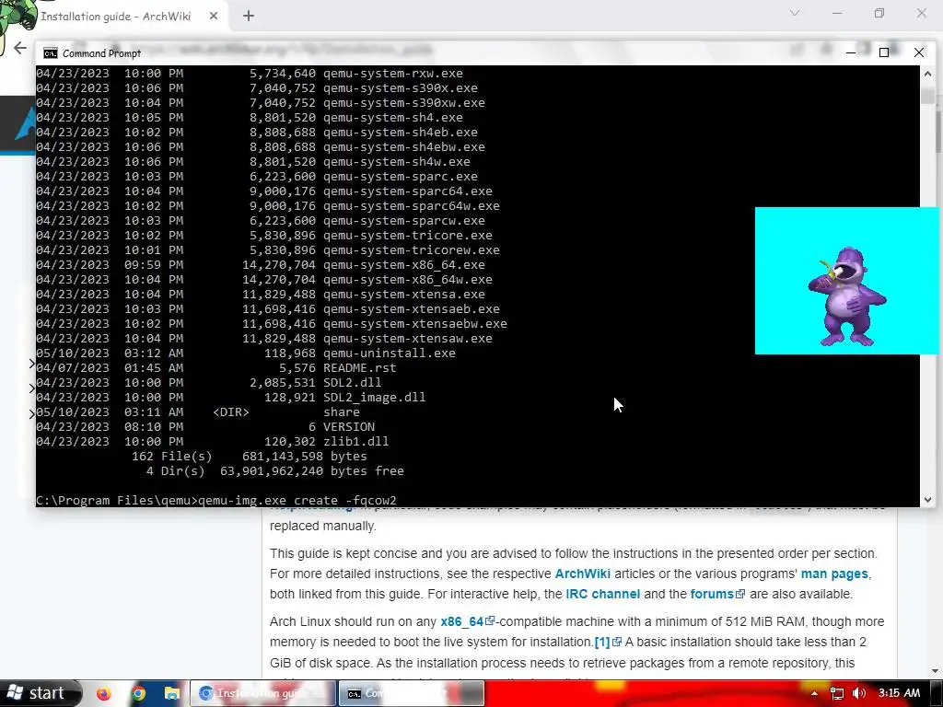This screenshot has width=943, height=707.
Task: Open the ArchWiki link in the guide
Action: [582, 574]
